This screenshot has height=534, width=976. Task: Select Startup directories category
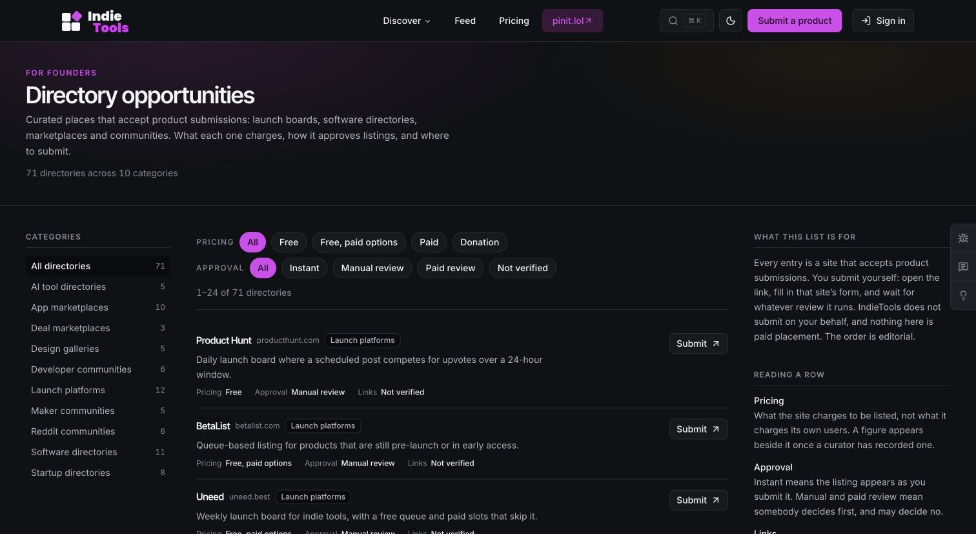[x=98, y=473]
